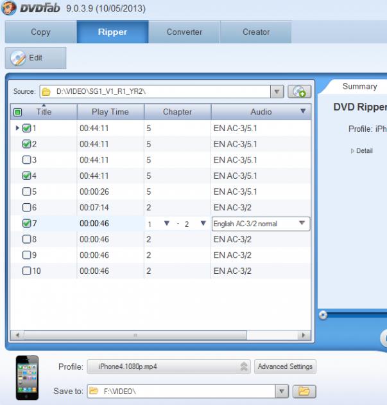This screenshot has width=387, height=405.
Task: Click the folder icon in Source field
Action: pos(46,92)
